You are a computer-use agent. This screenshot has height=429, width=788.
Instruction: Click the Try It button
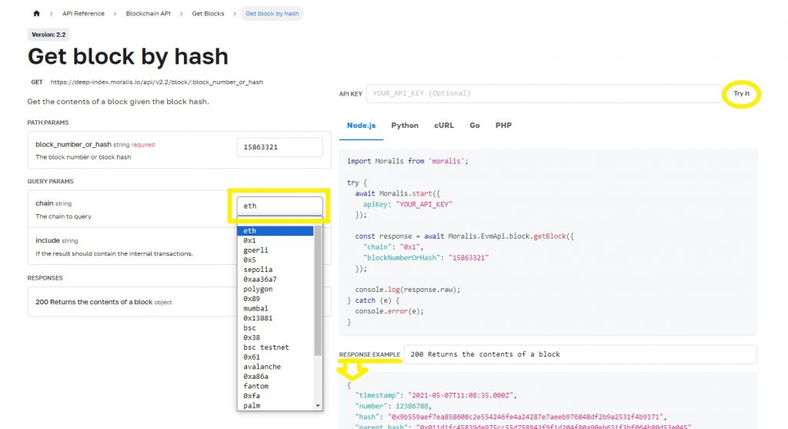click(741, 93)
